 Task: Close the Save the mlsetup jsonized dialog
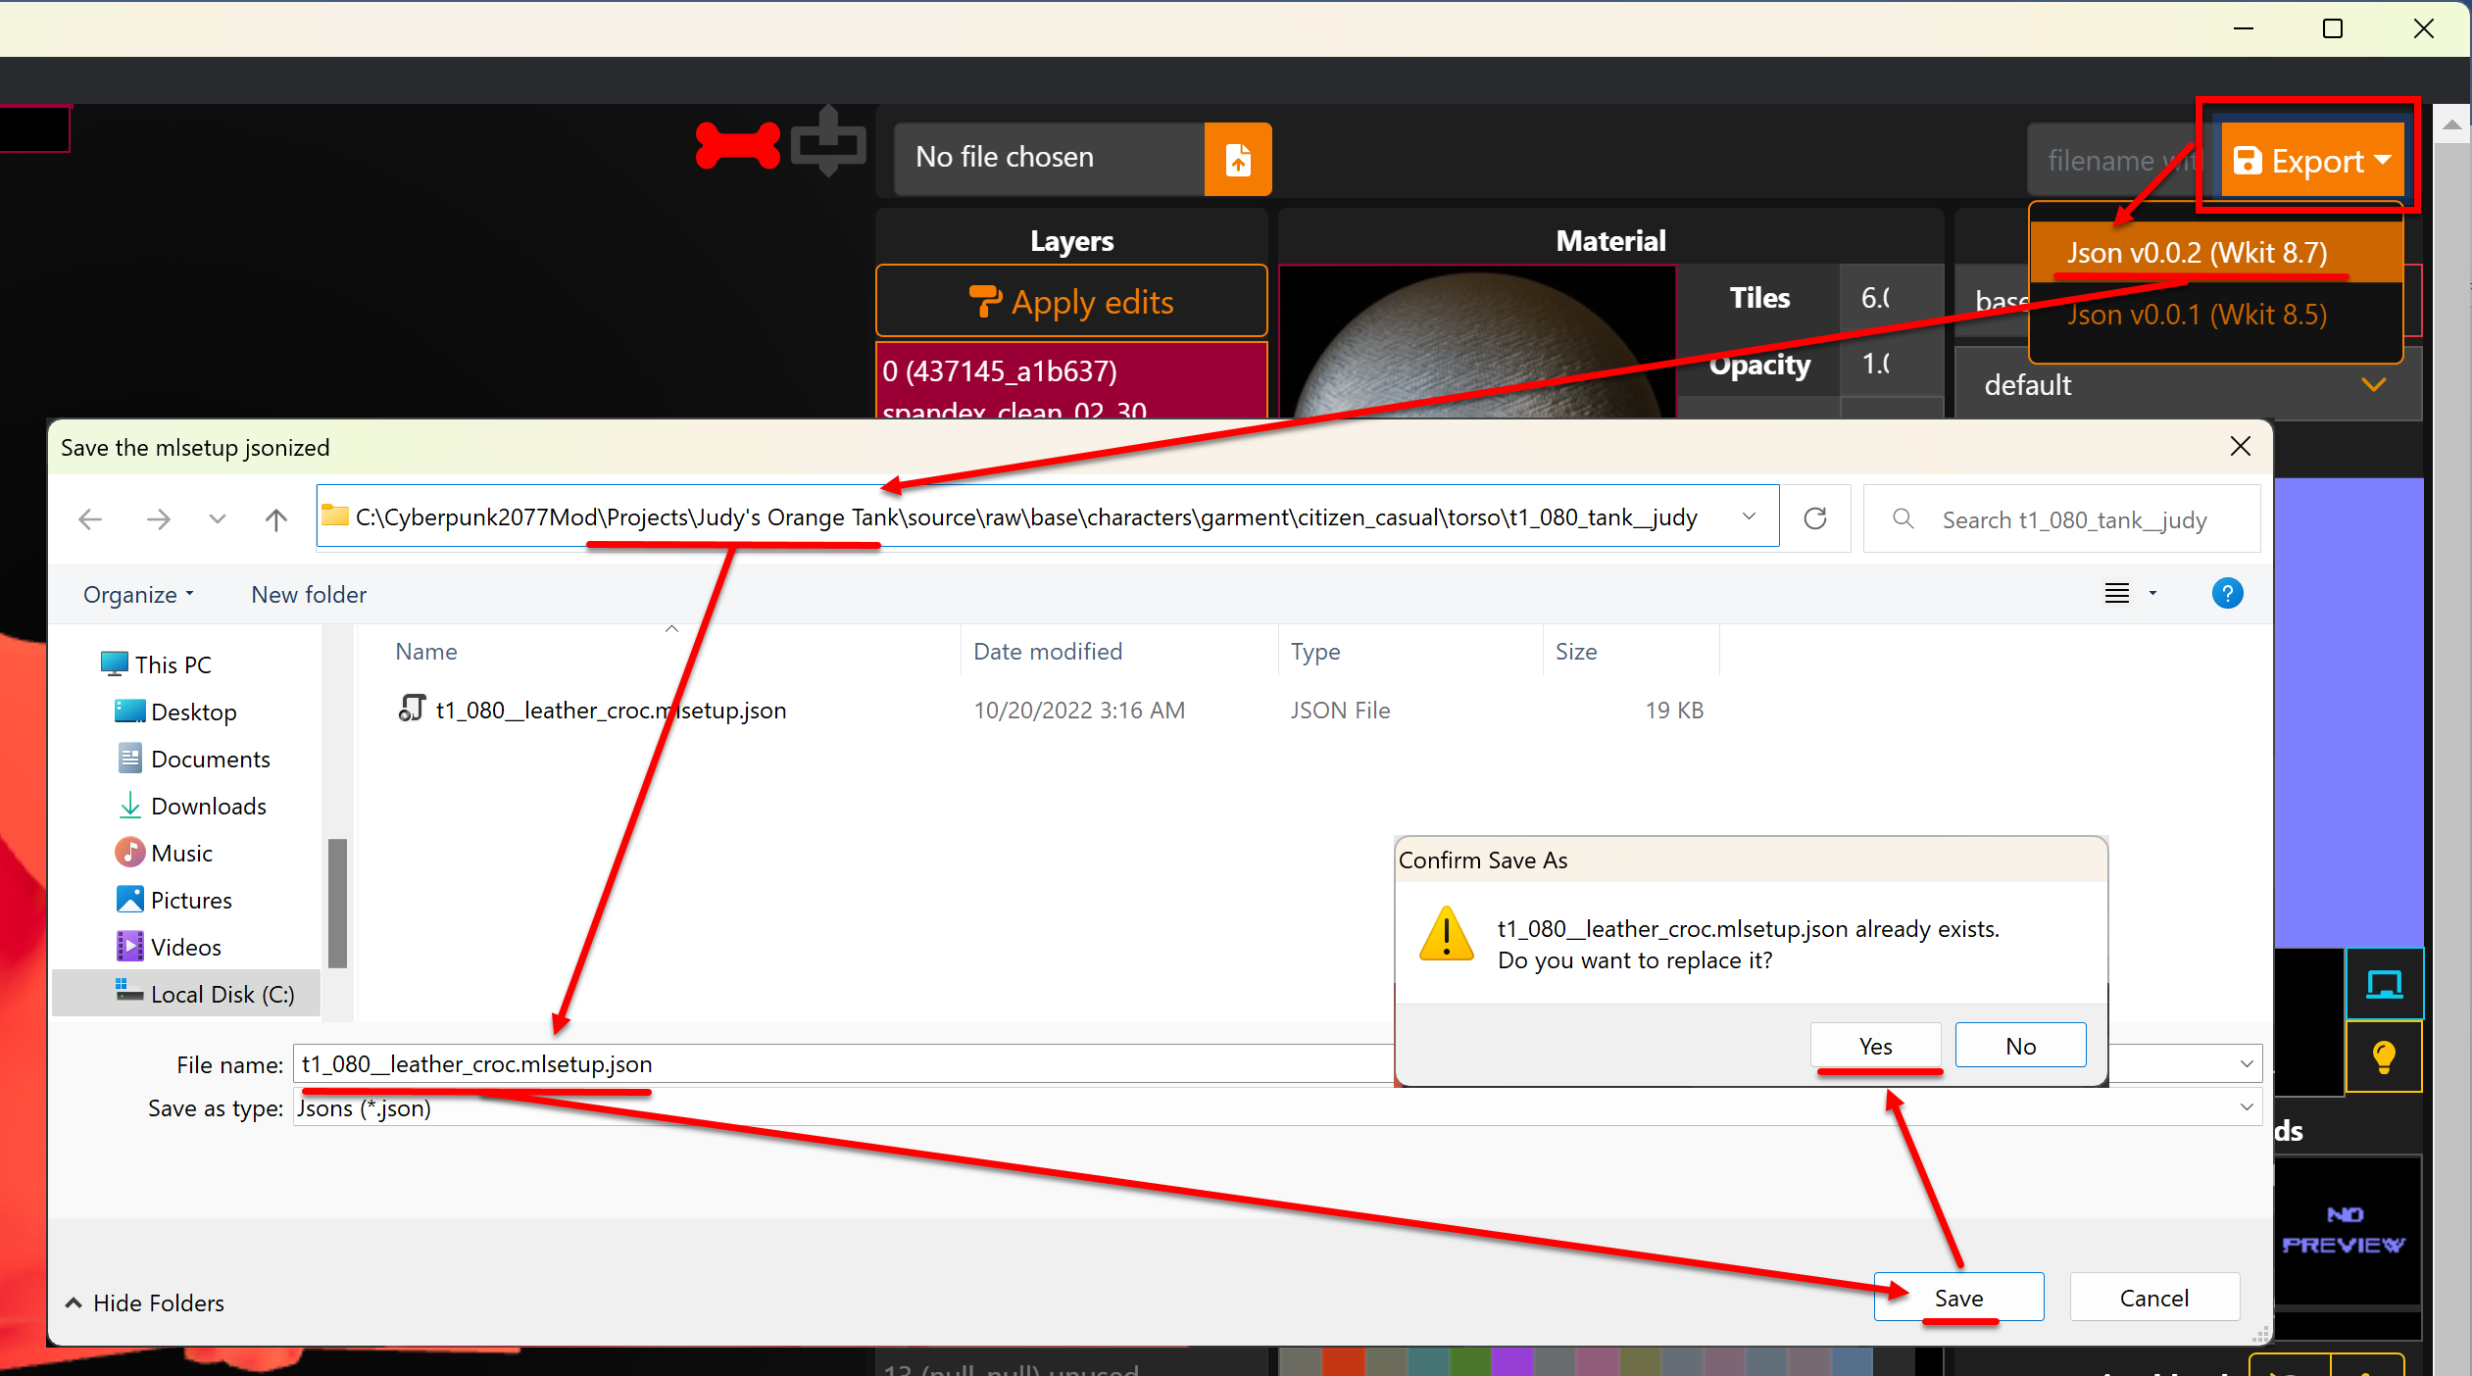tap(2240, 447)
